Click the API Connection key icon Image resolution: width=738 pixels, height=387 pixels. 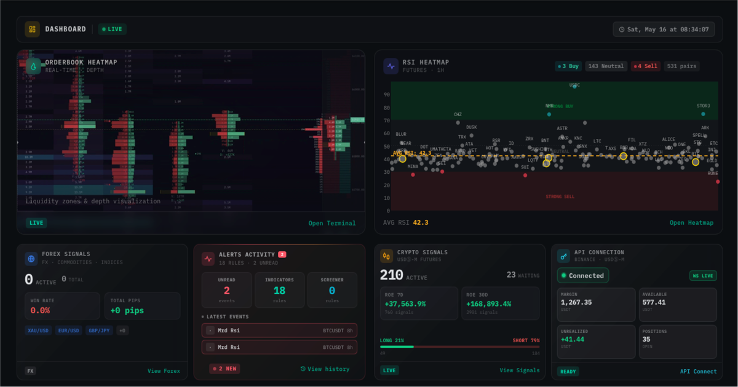(x=564, y=256)
